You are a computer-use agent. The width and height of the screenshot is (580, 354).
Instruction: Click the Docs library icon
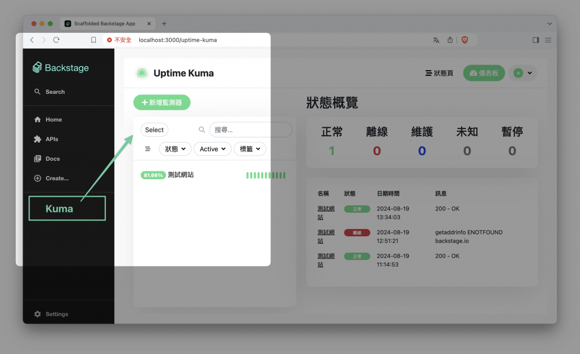click(x=37, y=159)
